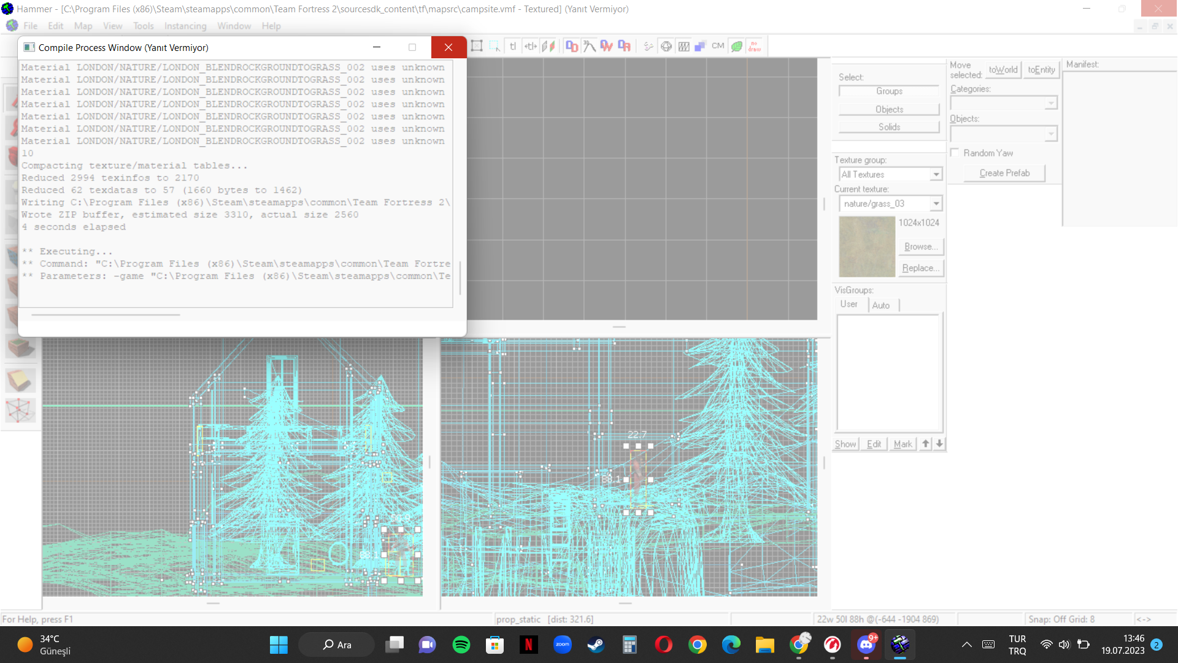Click the Create Prefab button
Image resolution: width=1178 pixels, height=663 pixels.
point(1005,173)
